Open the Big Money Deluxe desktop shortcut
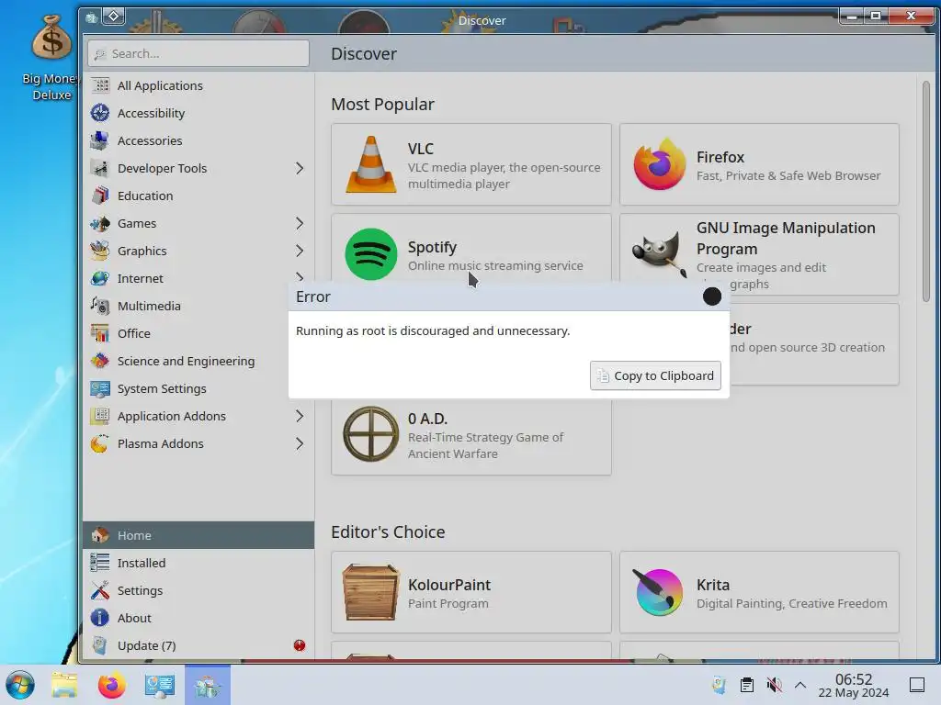 point(51,59)
